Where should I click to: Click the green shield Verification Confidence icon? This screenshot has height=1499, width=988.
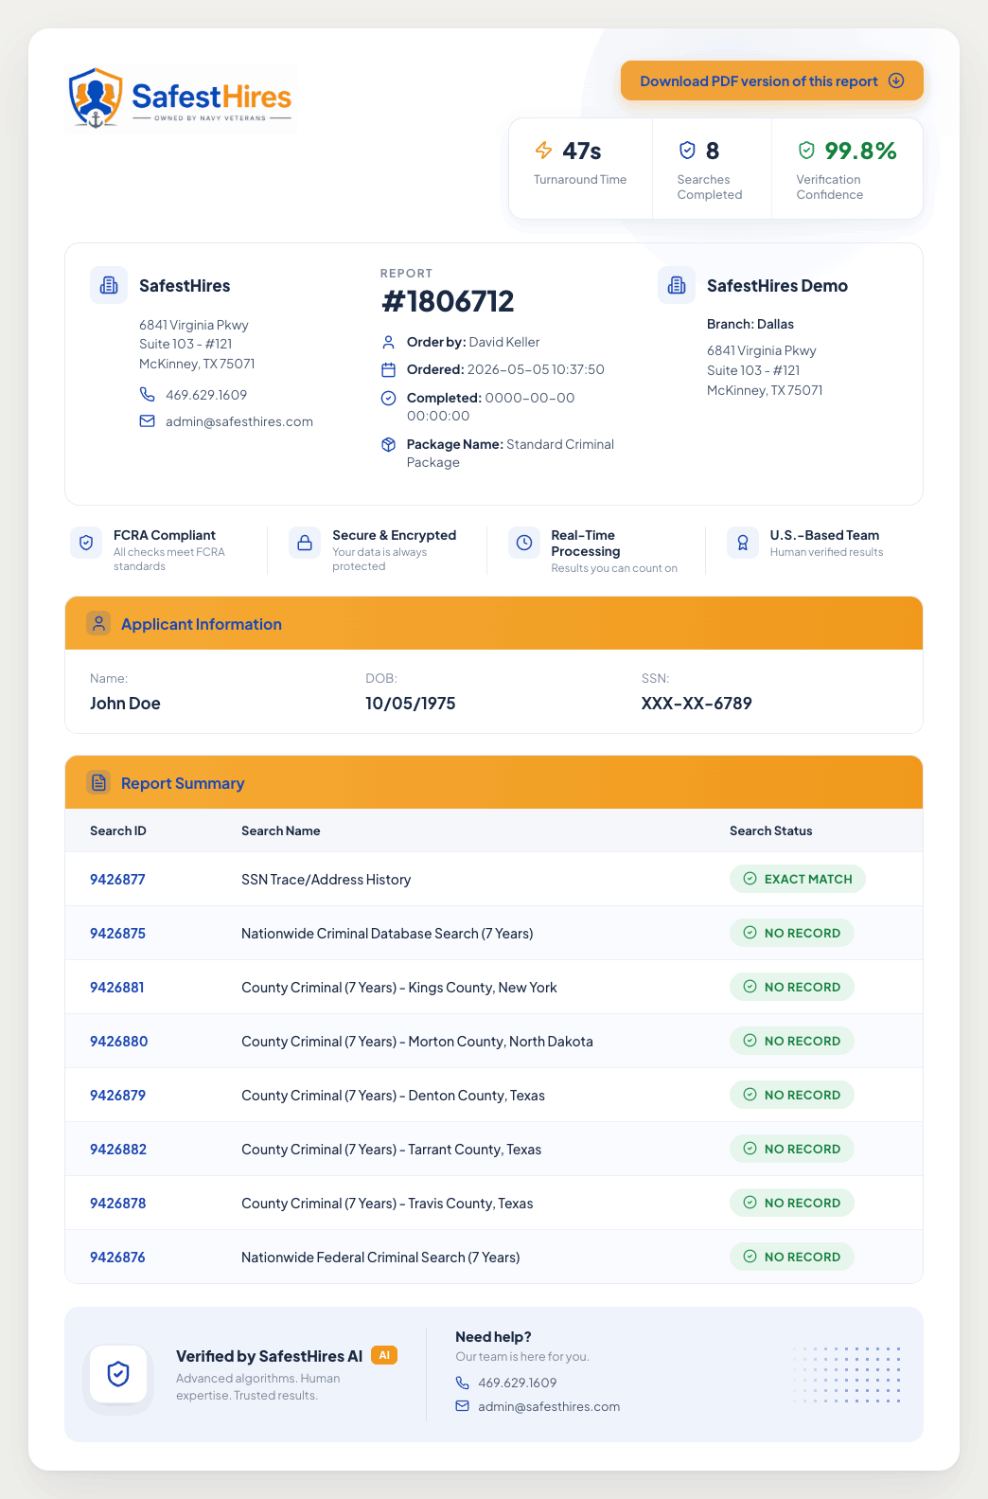[806, 151]
